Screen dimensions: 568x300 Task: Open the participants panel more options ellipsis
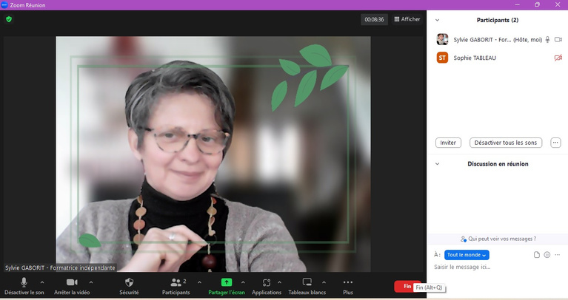[x=555, y=143]
